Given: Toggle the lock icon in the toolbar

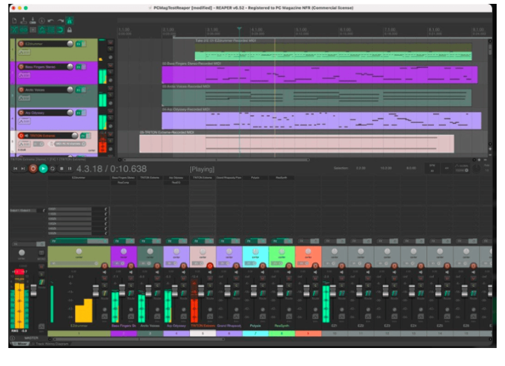Looking at the screenshot, I should (69, 30).
